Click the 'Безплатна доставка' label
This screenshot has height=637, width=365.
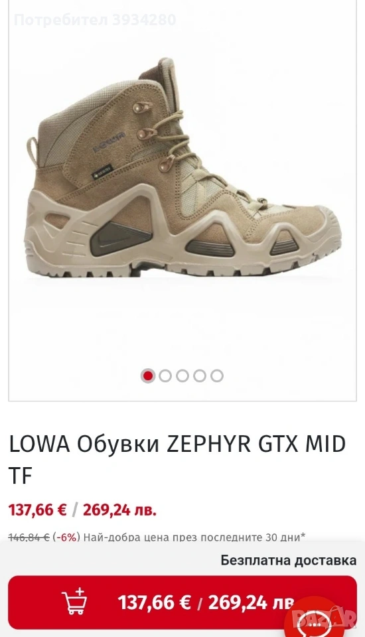click(289, 560)
